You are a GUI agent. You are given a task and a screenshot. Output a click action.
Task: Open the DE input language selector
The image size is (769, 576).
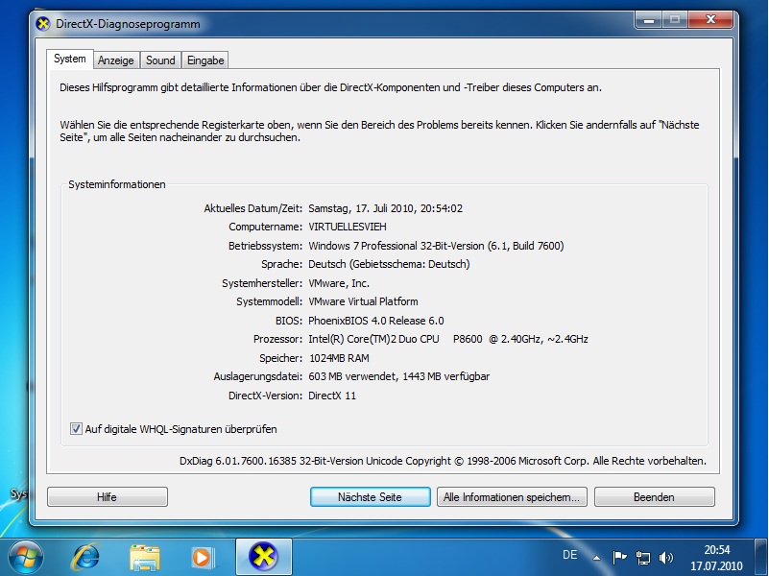(569, 556)
